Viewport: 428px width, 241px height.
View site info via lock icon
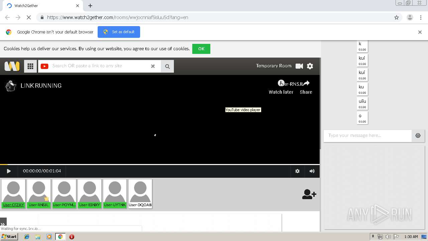point(42,17)
